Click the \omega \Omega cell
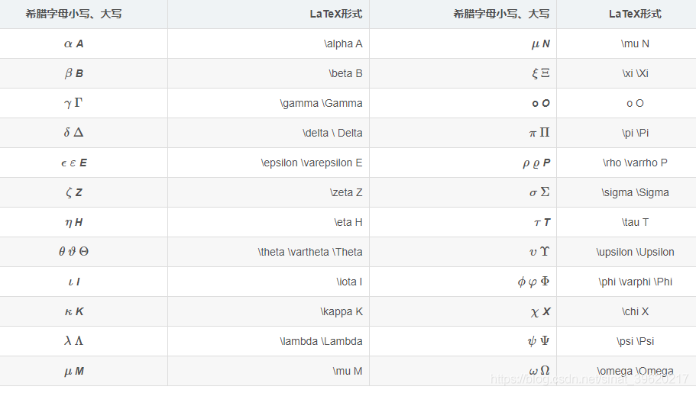This screenshot has height=393, width=696. pyautogui.click(x=626, y=371)
